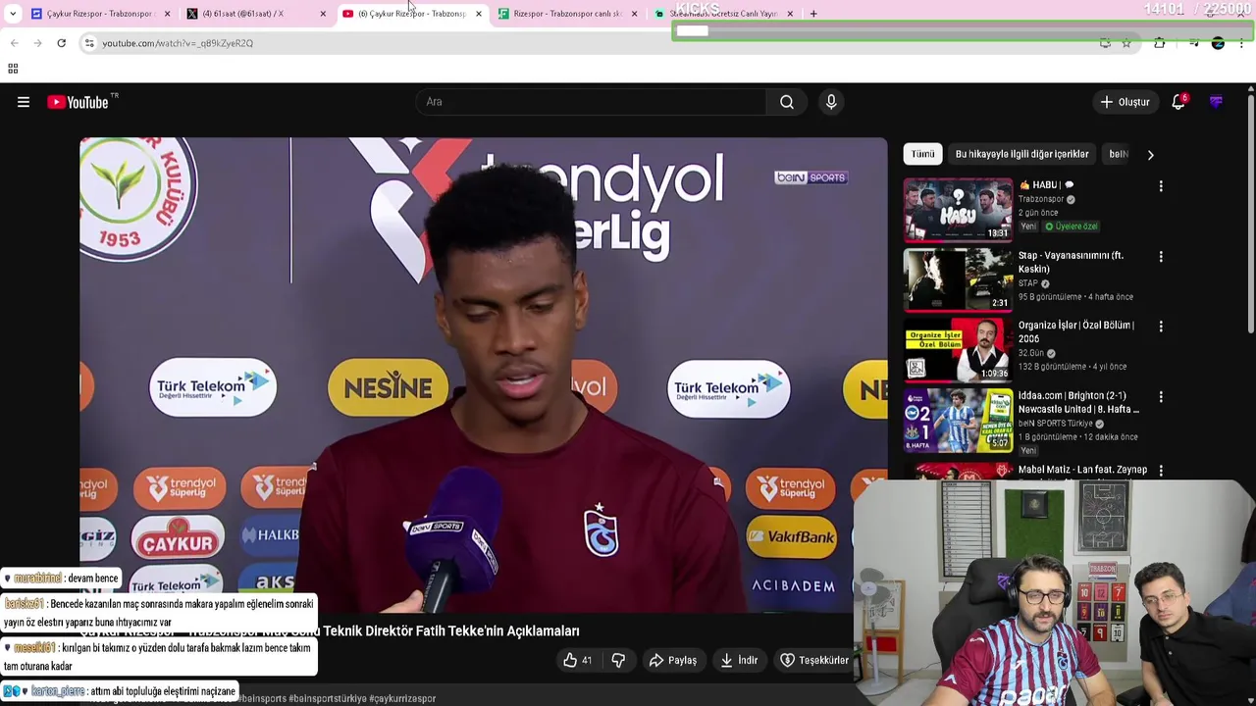Select the Tümü filter chip
This screenshot has width=1256, height=706.
tap(923, 154)
